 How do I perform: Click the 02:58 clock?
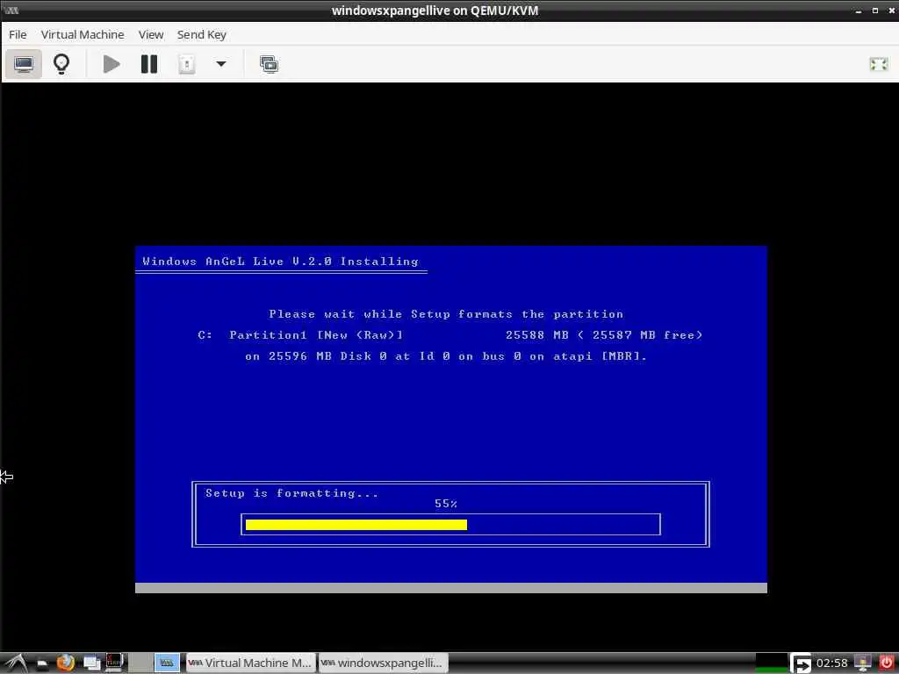point(831,663)
